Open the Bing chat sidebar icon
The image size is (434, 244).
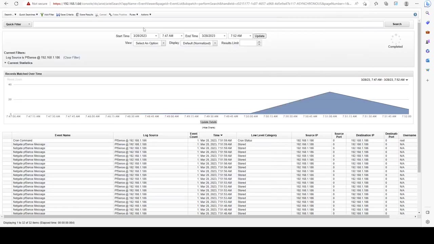(x=428, y=4)
